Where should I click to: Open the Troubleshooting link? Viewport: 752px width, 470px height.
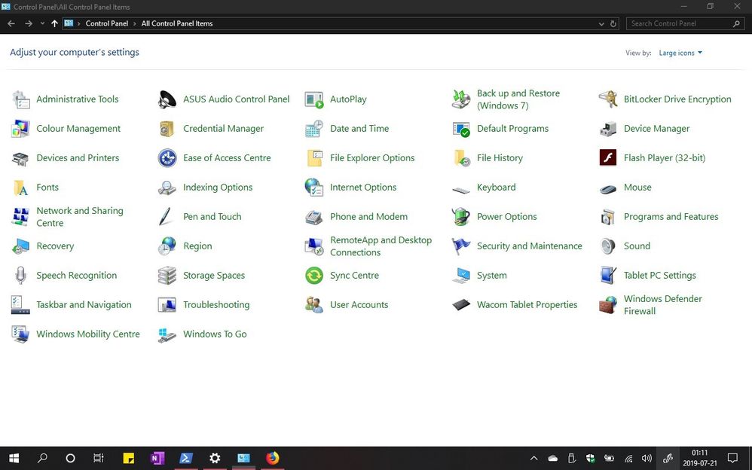tap(216, 304)
